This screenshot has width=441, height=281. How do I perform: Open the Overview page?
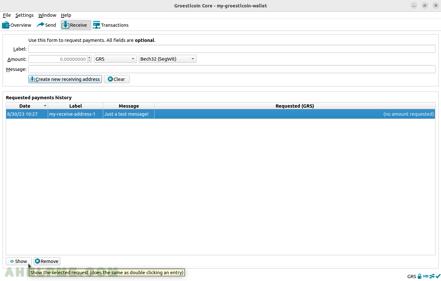17,25
